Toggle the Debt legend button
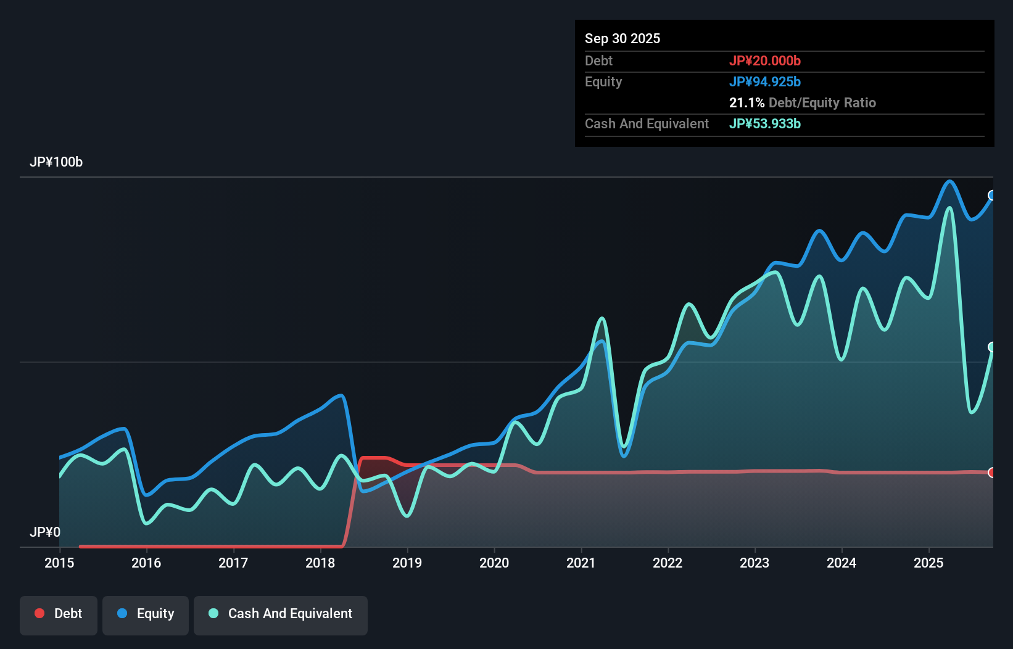Screen dimensions: 1013x649 59,615
